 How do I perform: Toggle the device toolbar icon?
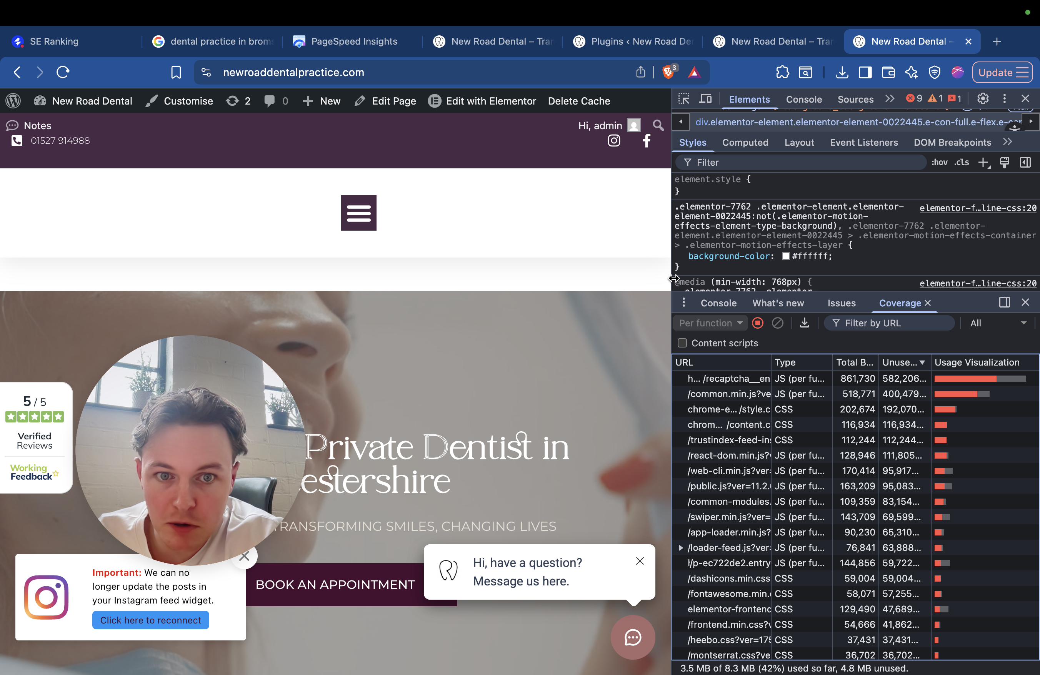coord(705,99)
